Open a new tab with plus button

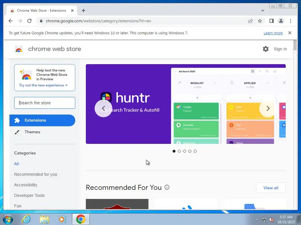[83, 11]
